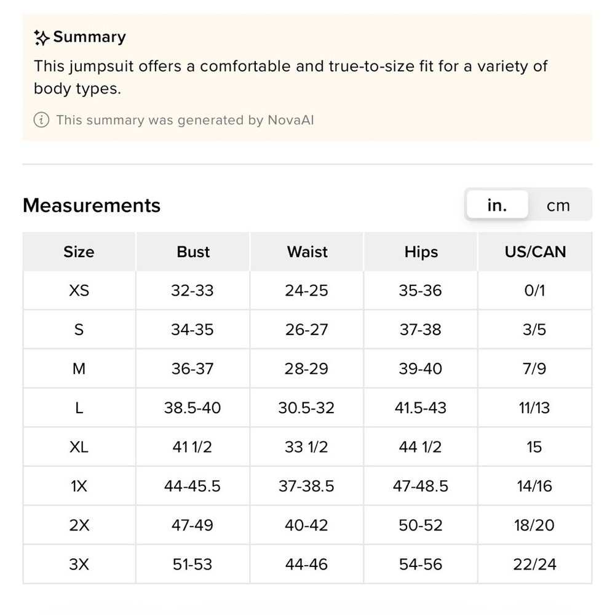Switch measurements to cm
Viewport: 615px width, 615px height.
point(558,205)
